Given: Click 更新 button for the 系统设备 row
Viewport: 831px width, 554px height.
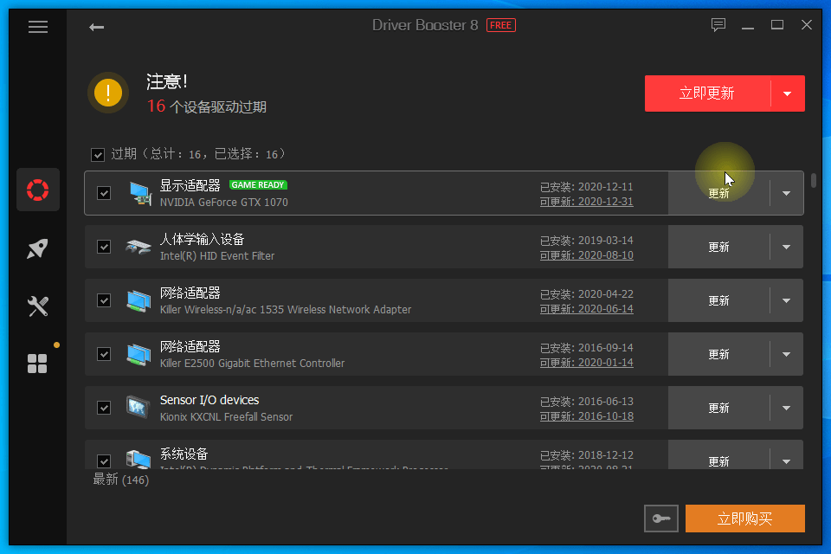Looking at the screenshot, I should tap(718, 461).
